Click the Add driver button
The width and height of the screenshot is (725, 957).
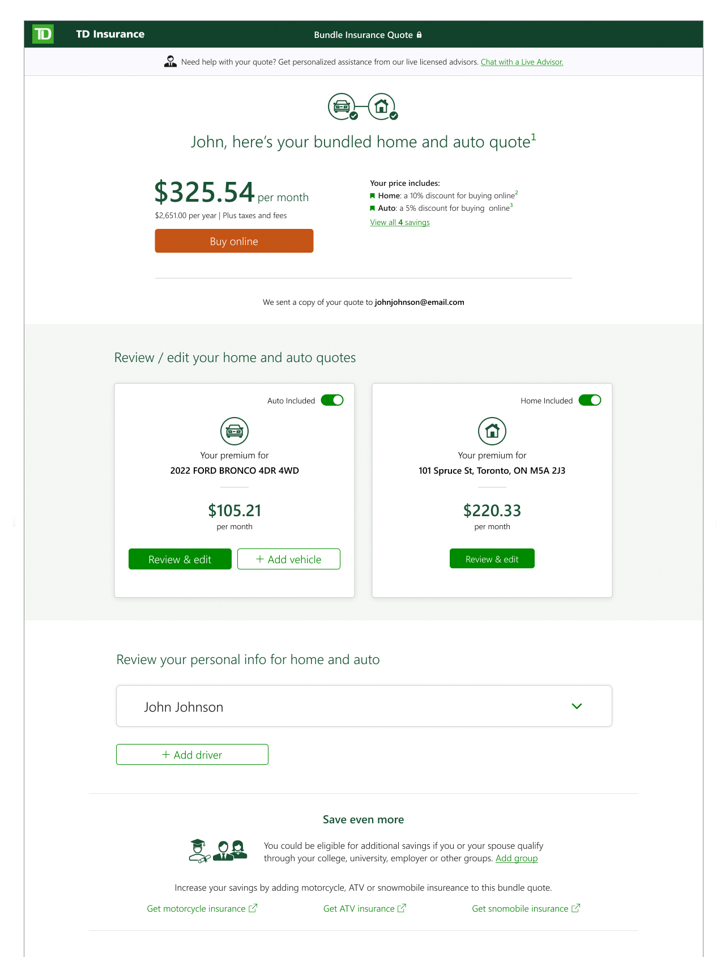pyautogui.click(x=192, y=755)
